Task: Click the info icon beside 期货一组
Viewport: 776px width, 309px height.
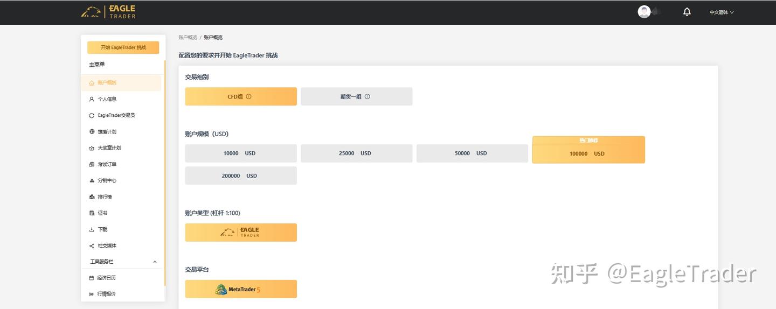Action: (368, 97)
